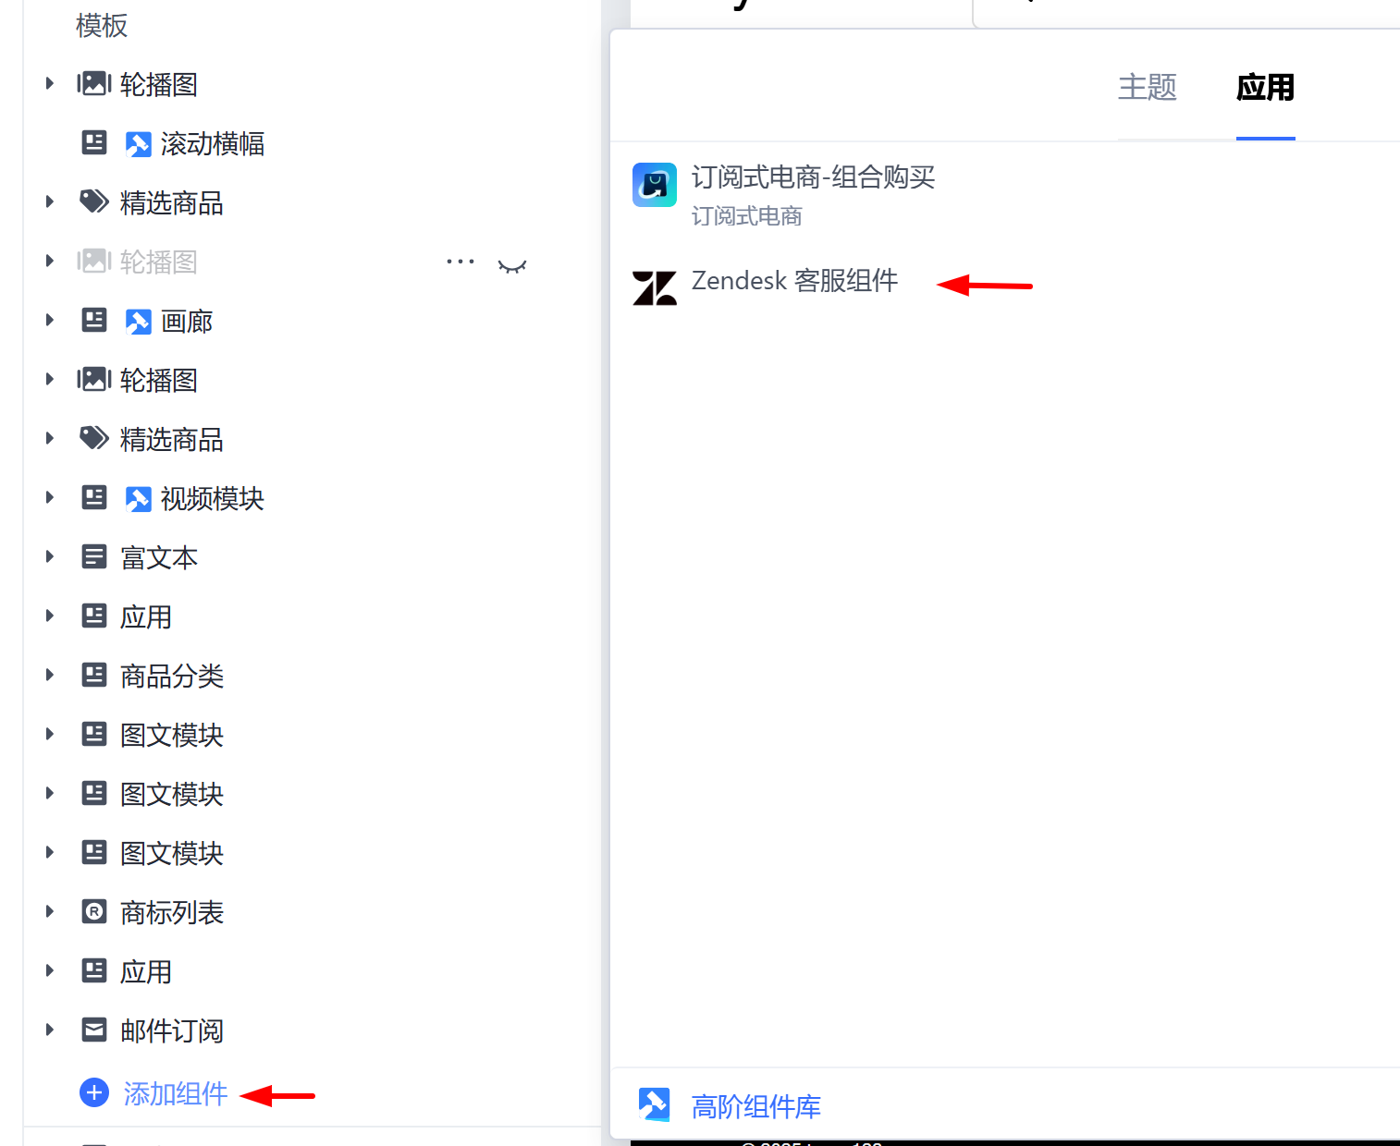Expand the first 轮播图 tree item
The width and height of the screenshot is (1400, 1146).
[x=50, y=84]
